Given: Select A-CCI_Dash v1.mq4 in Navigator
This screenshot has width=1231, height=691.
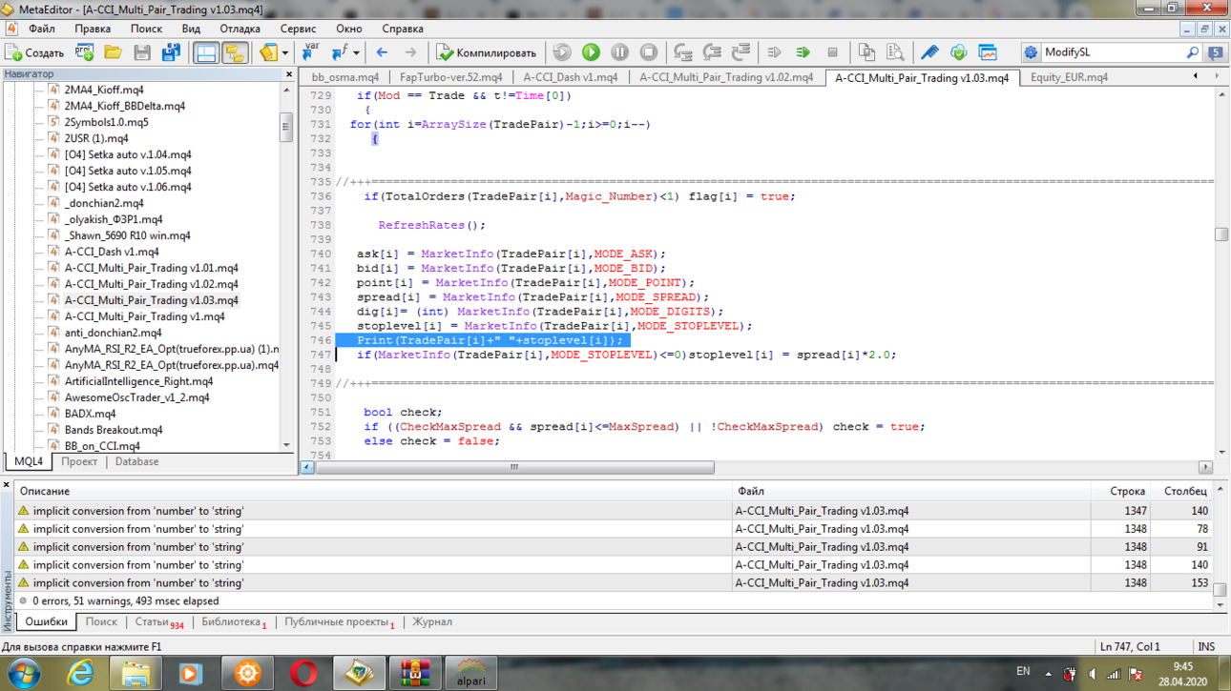Looking at the screenshot, I should tap(112, 252).
